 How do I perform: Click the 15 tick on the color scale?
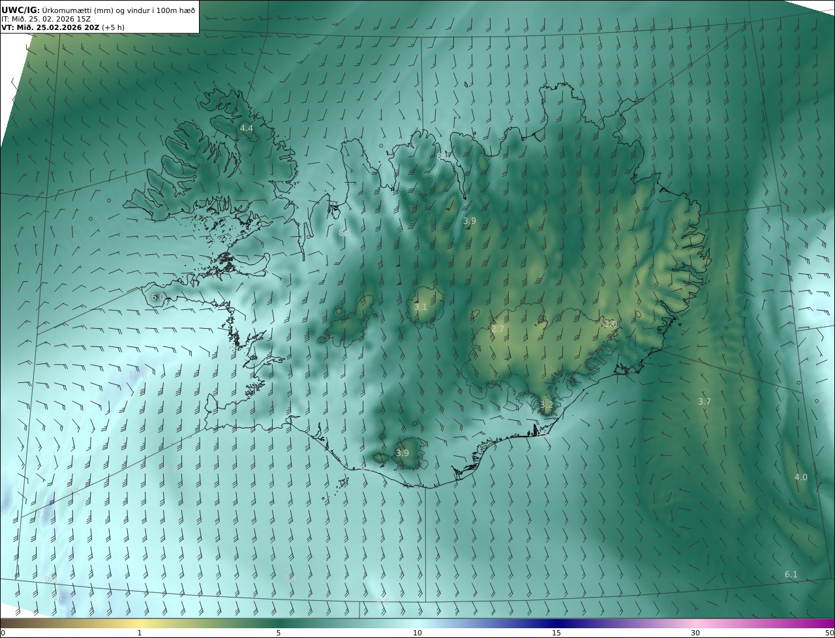click(x=556, y=633)
